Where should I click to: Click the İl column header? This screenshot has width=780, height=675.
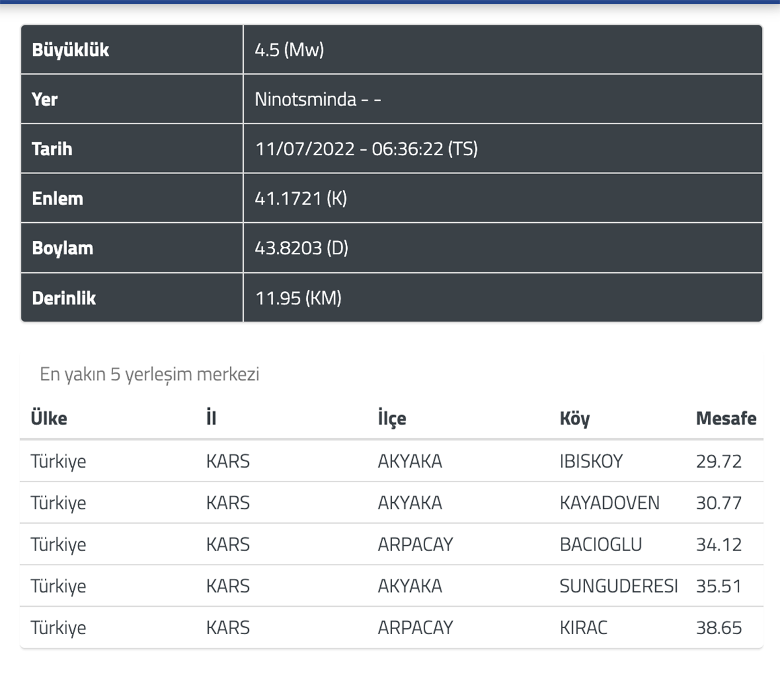211,418
